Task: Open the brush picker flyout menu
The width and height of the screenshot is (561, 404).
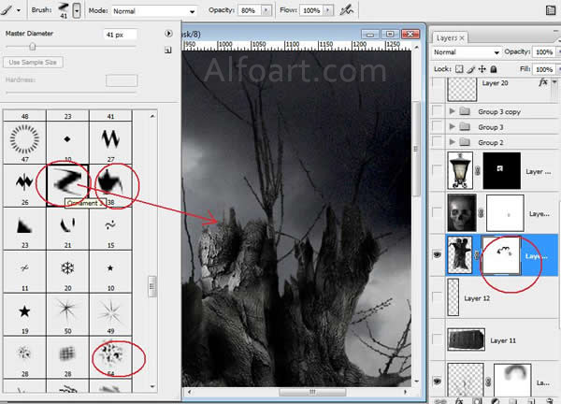Action: pos(168,34)
